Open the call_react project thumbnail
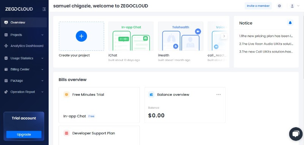Viewport: 304px width, 145px height. click(217, 36)
